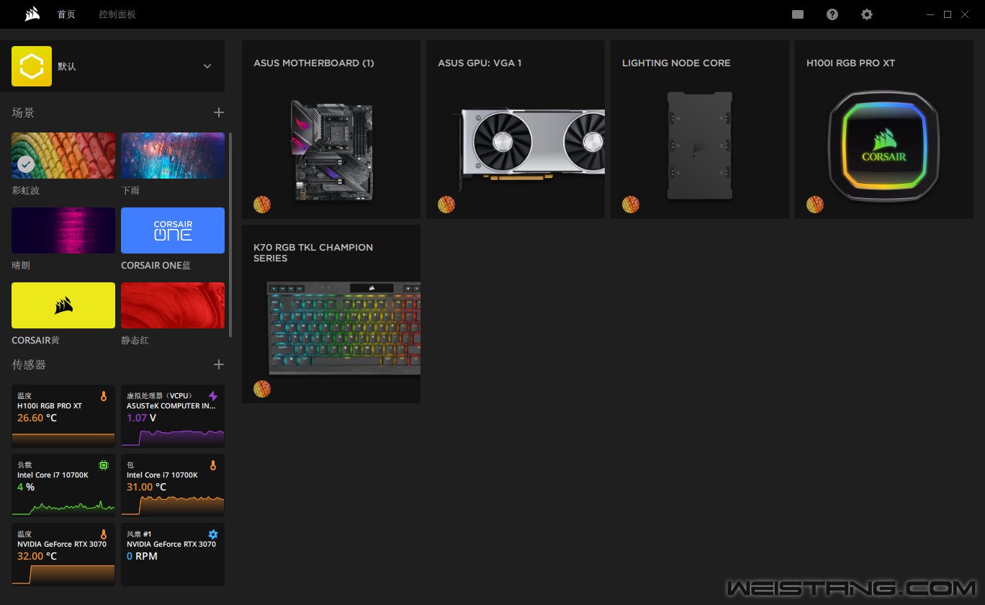Click the ASUS MOTHERBOARD (1) title
Image resolution: width=985 pixels, height=605 pixels.
point(314,63)
